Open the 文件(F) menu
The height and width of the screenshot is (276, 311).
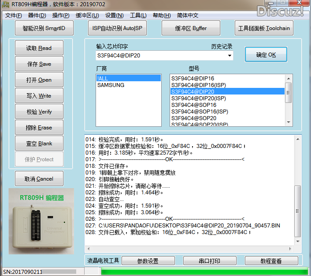13,15
